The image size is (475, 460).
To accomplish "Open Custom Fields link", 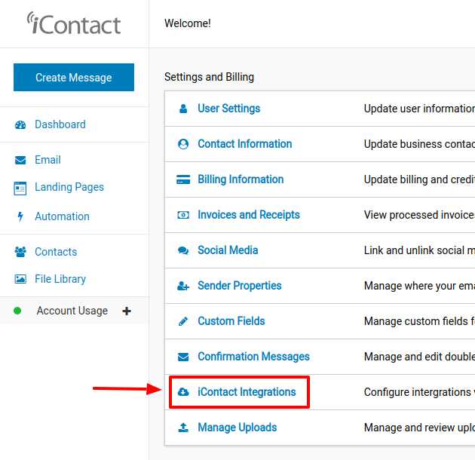I will (x=231, y=321).
